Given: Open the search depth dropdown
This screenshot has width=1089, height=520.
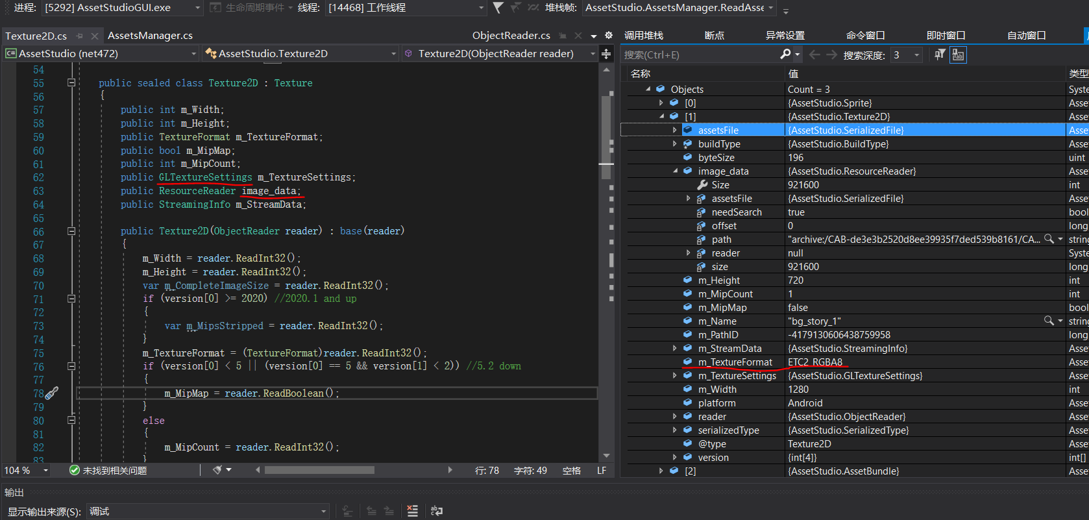Looking at the screenshot, I should [916, 55].
